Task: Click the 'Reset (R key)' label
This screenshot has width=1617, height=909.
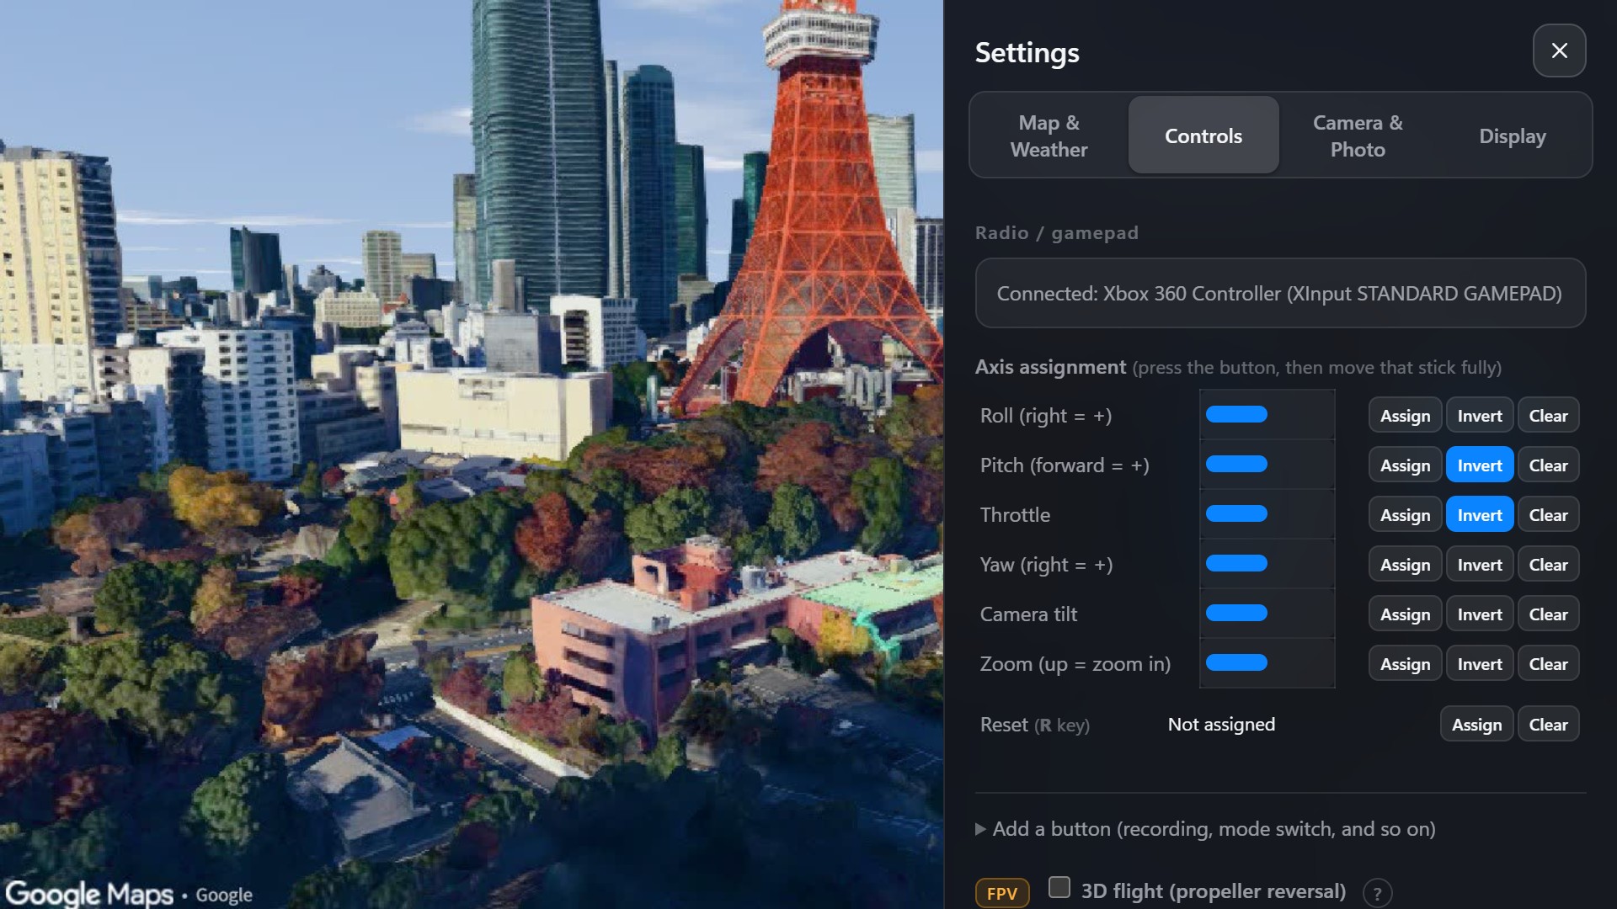Action: tap(1034, 725)
